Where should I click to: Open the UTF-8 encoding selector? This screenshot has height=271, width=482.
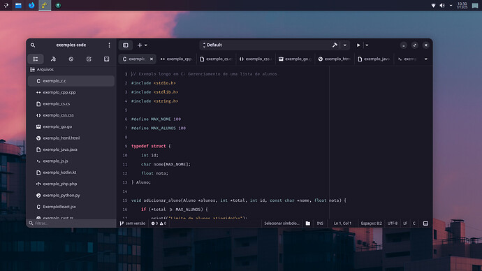[x=393, y=224]
